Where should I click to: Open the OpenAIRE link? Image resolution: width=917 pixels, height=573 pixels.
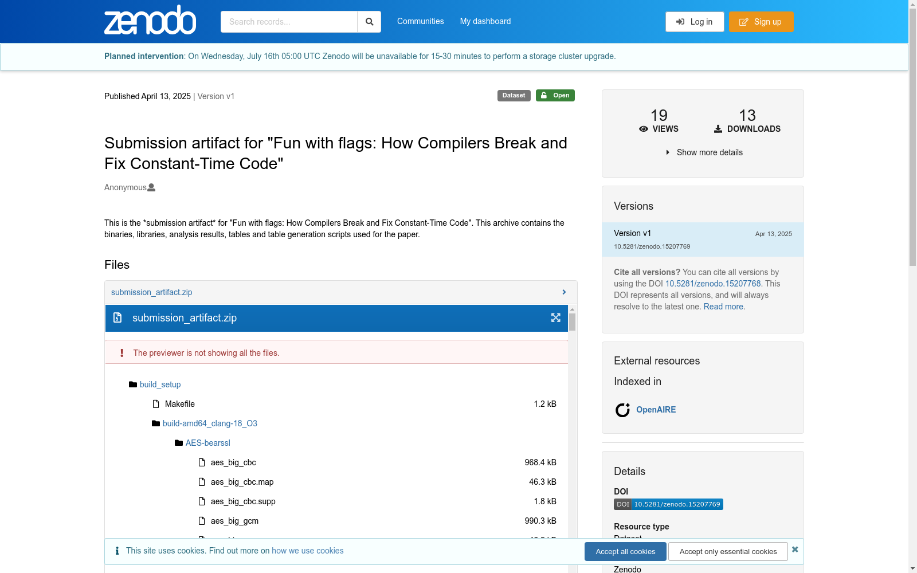pyautogui.click(x=656, y=410)
